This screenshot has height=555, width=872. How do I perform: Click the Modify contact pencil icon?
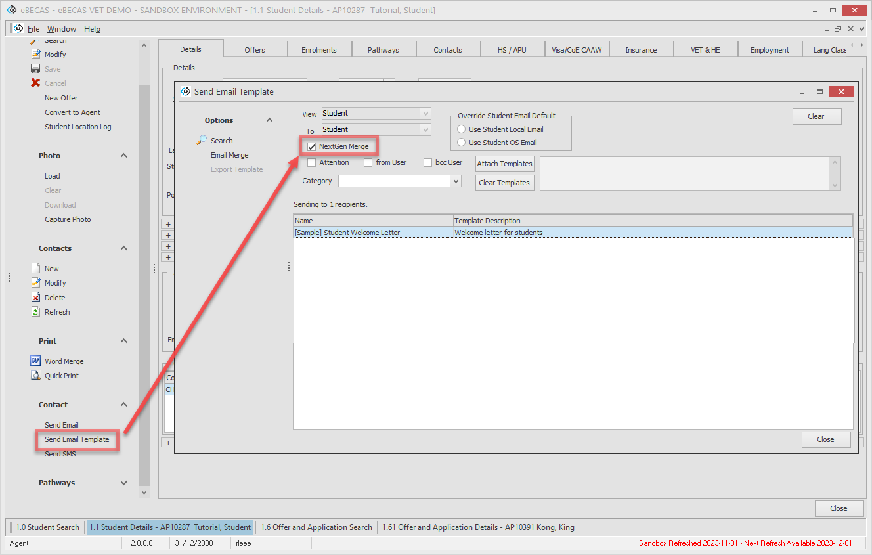[36, 283]
